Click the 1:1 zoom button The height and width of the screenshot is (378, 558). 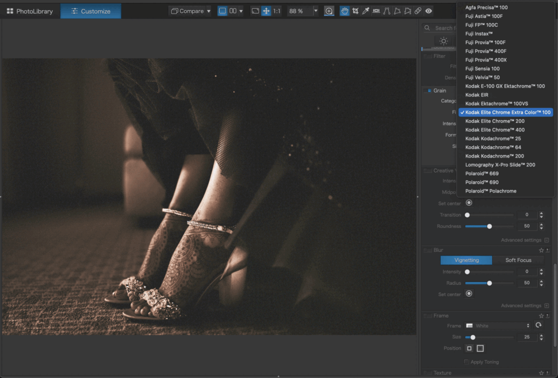[277, 11]
